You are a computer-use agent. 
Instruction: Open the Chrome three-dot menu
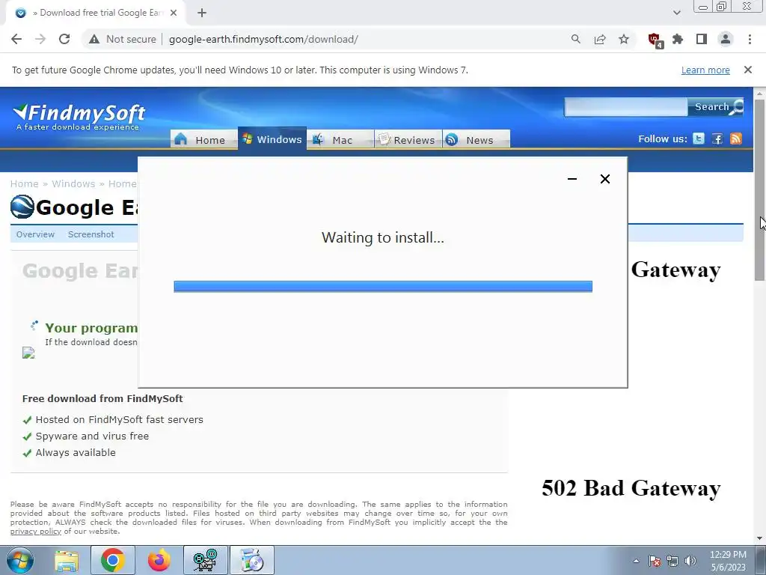click(750, 39)
